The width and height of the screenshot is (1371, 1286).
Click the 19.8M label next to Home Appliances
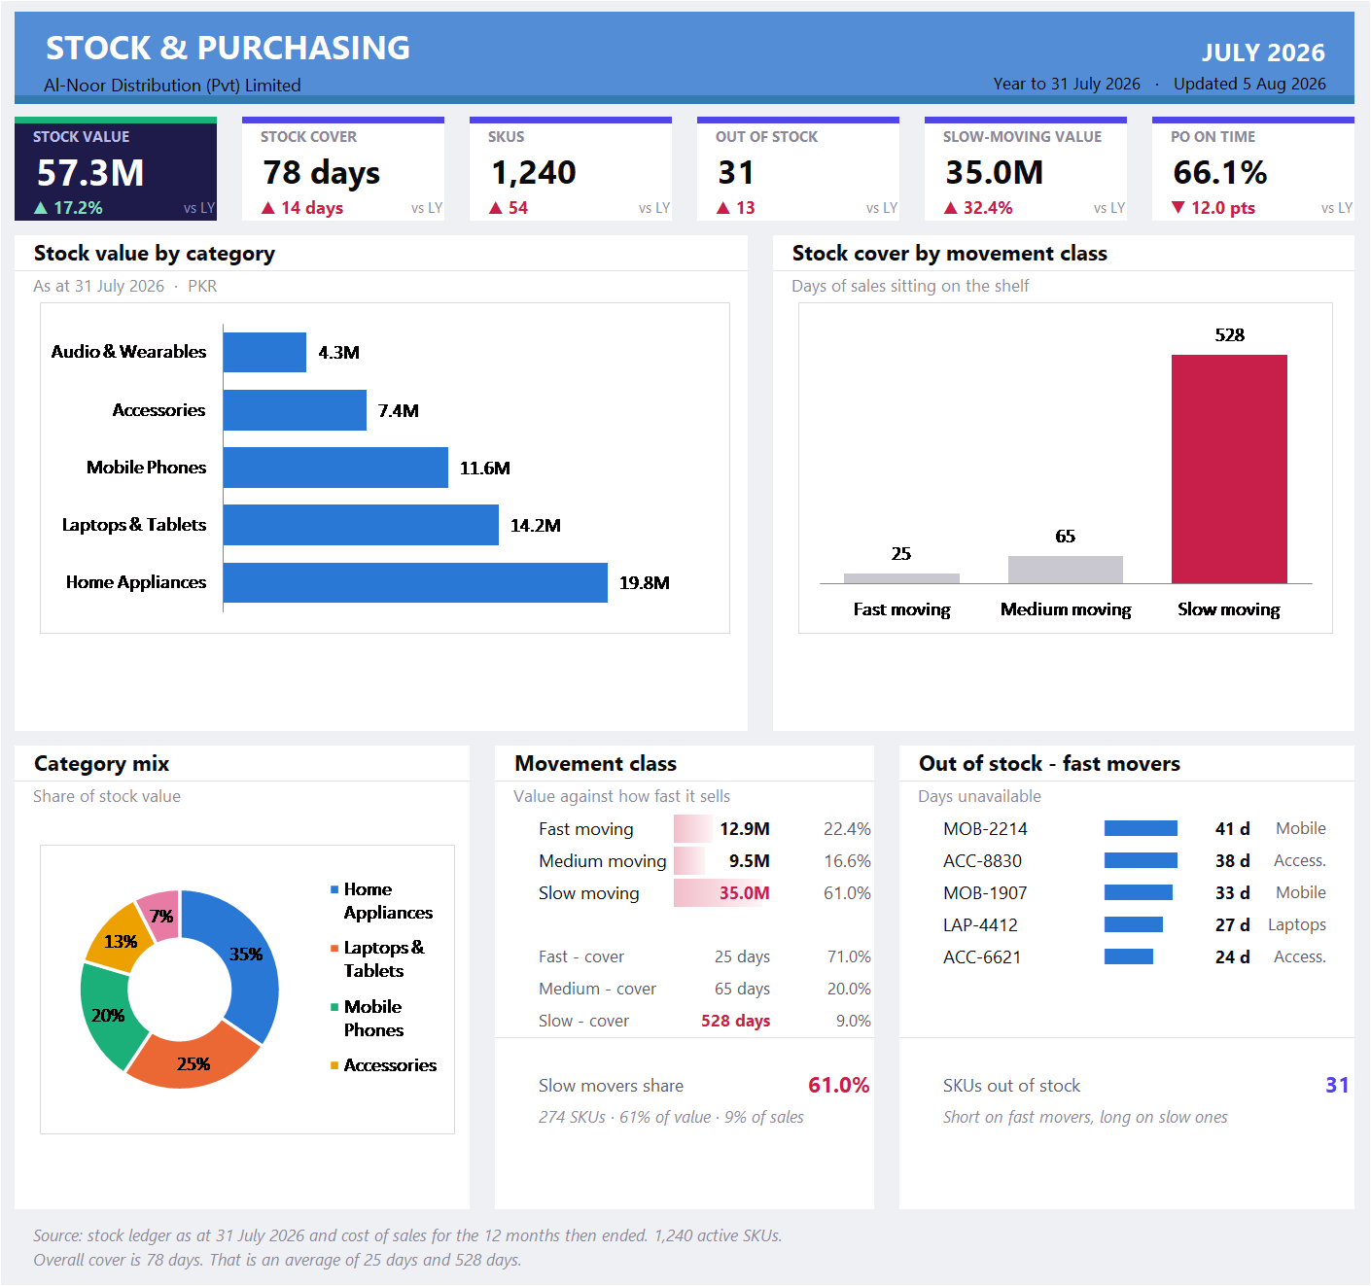pos(645,583)
